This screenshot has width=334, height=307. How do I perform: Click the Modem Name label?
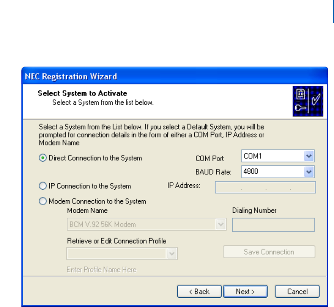pyautogui.click(x=87, y=211)
